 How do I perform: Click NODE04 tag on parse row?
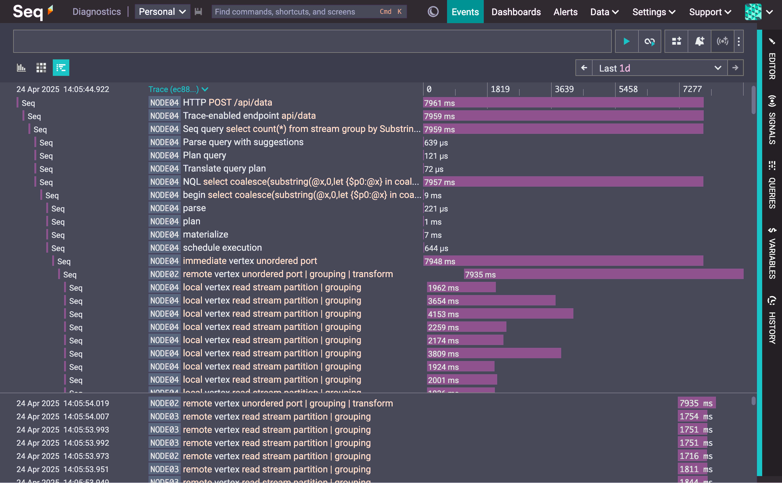click(x=164, y=208)
